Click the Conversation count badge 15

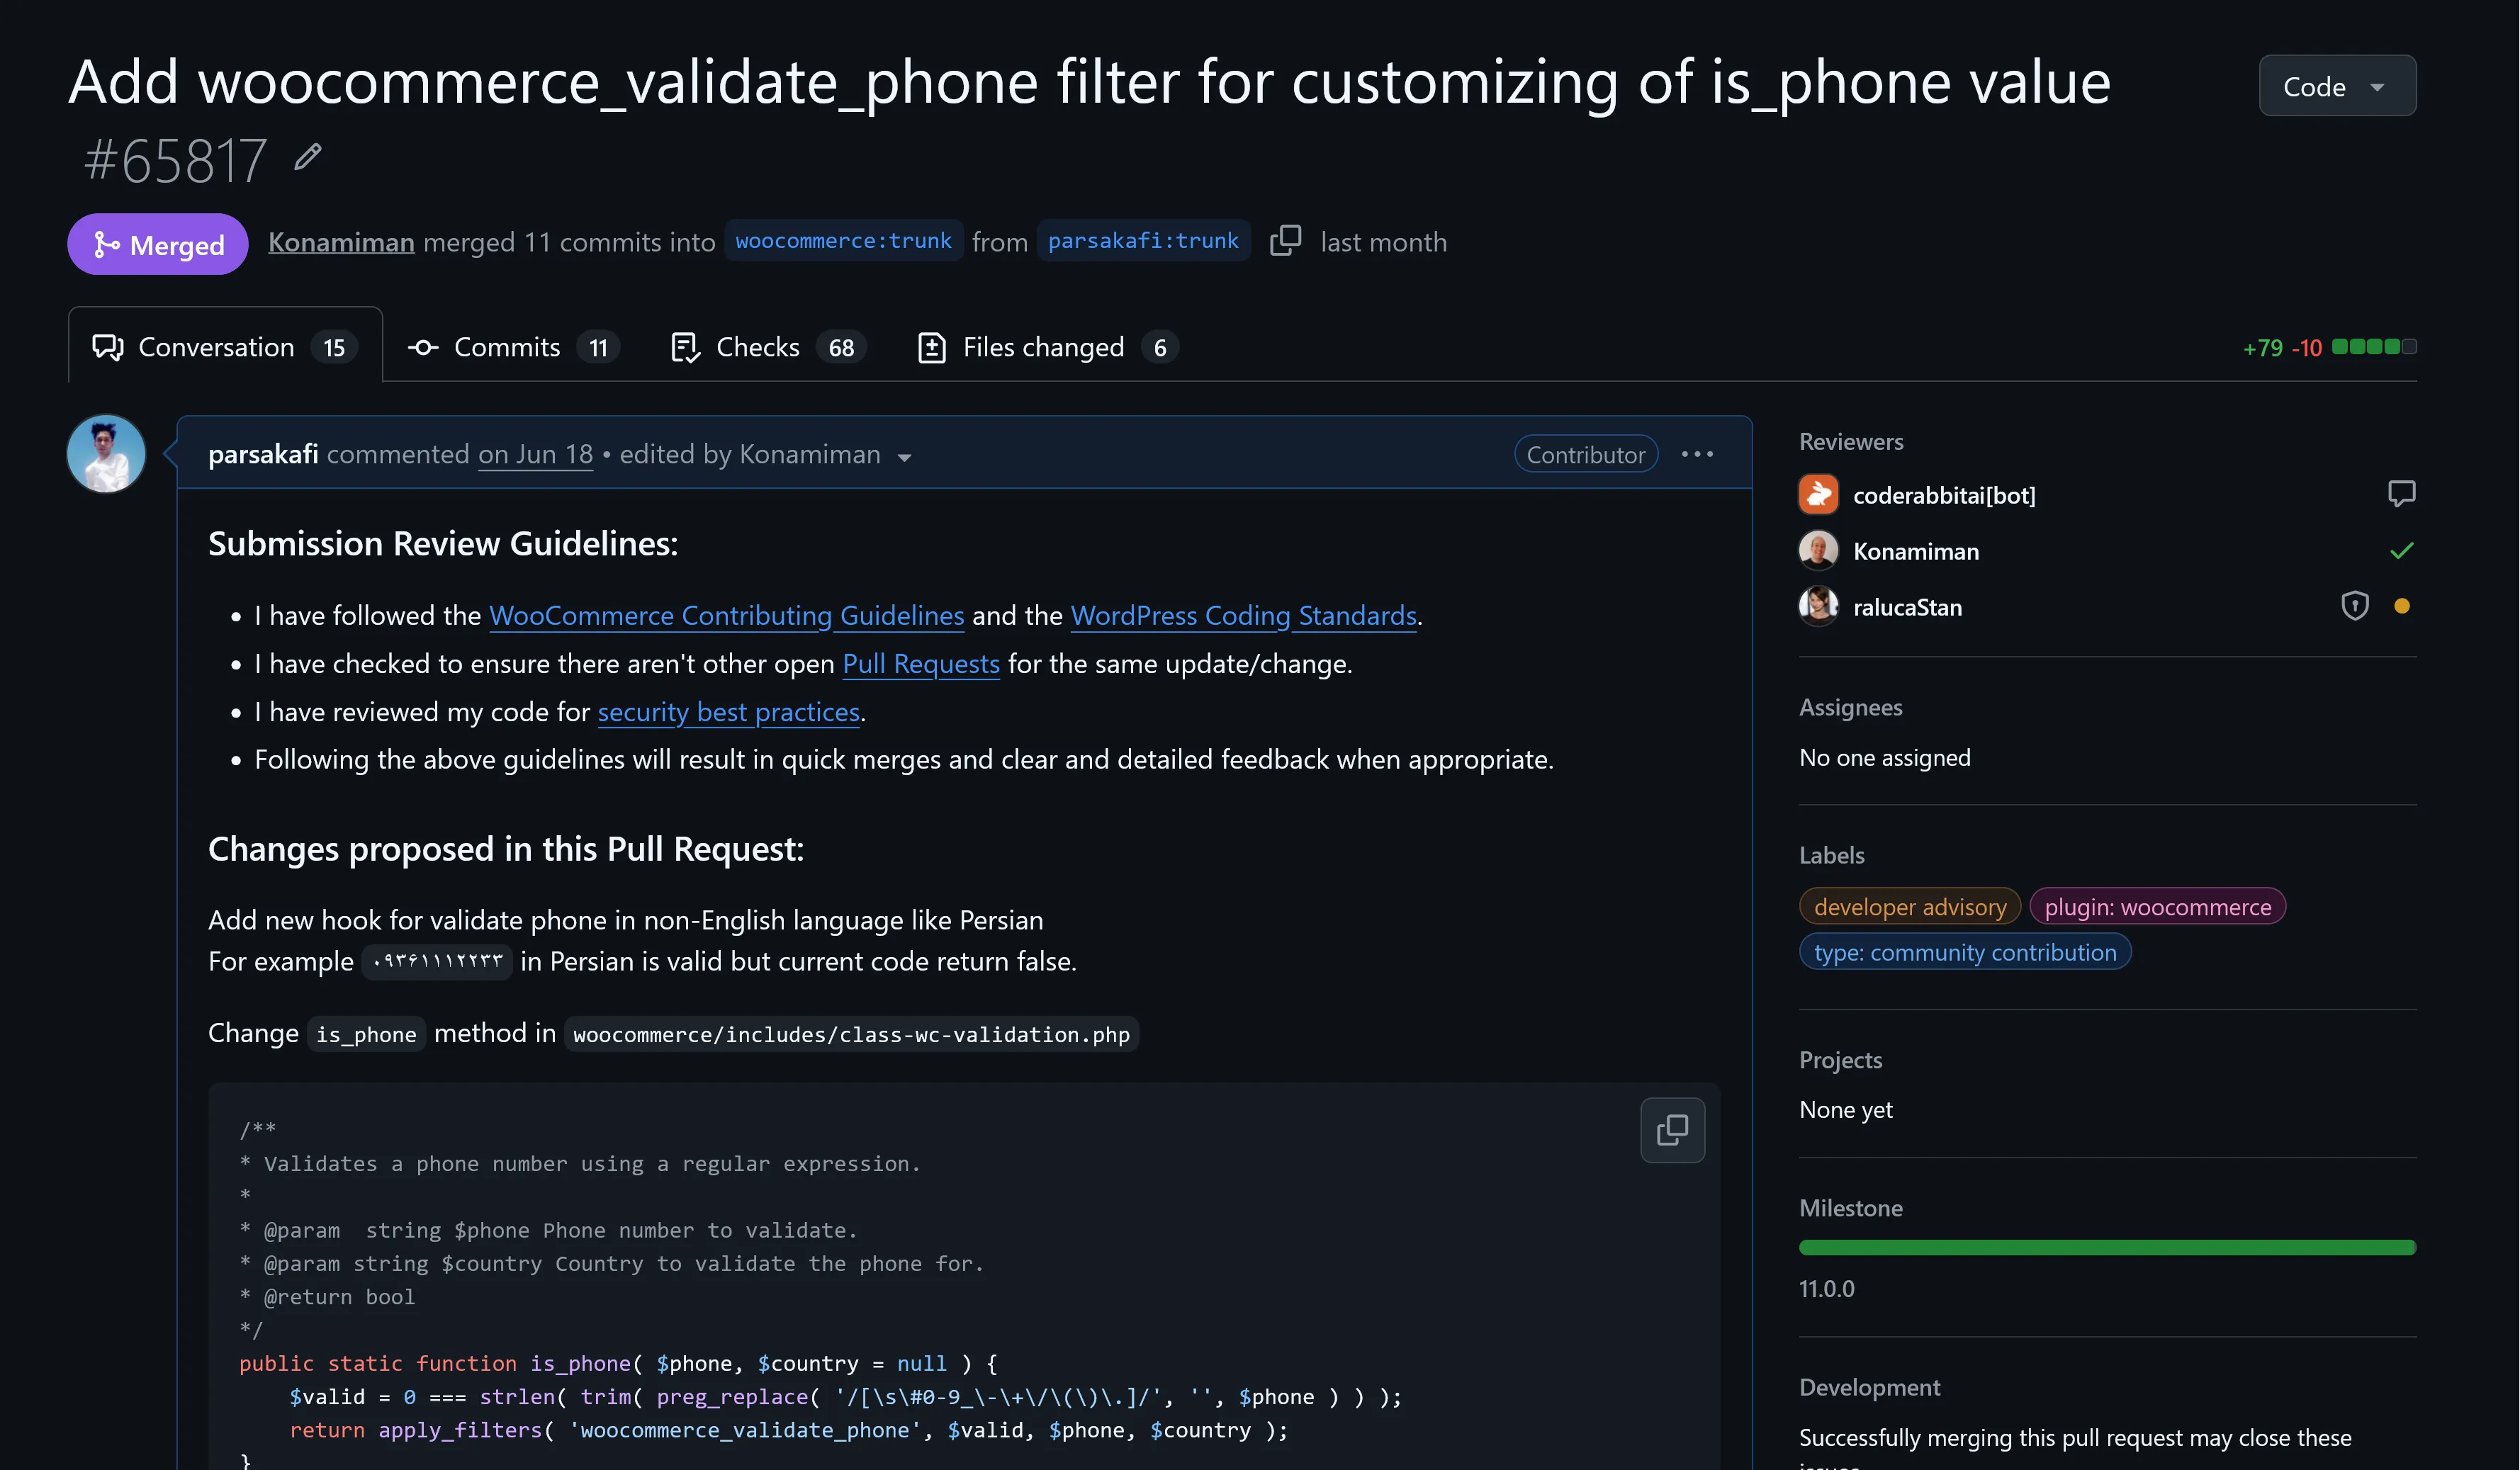click(x=334, y=347)
